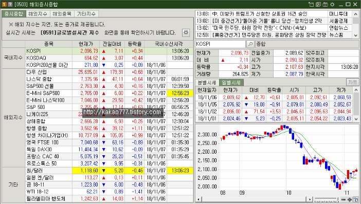Click the detach window icon in title bar
The width and height of the screenshot is (361, 204).
click(x=311, y=5)
